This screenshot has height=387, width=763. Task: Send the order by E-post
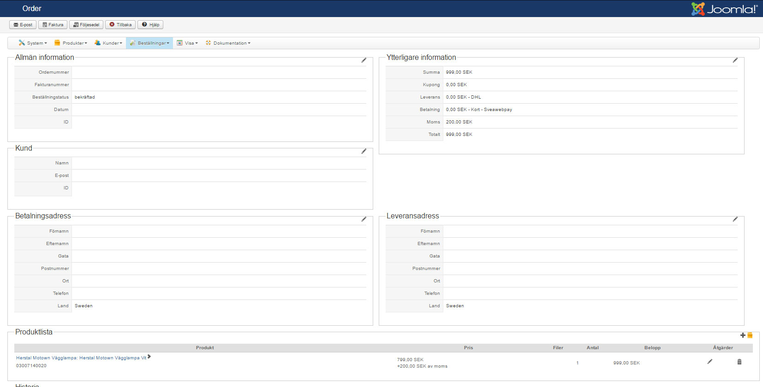23,25
